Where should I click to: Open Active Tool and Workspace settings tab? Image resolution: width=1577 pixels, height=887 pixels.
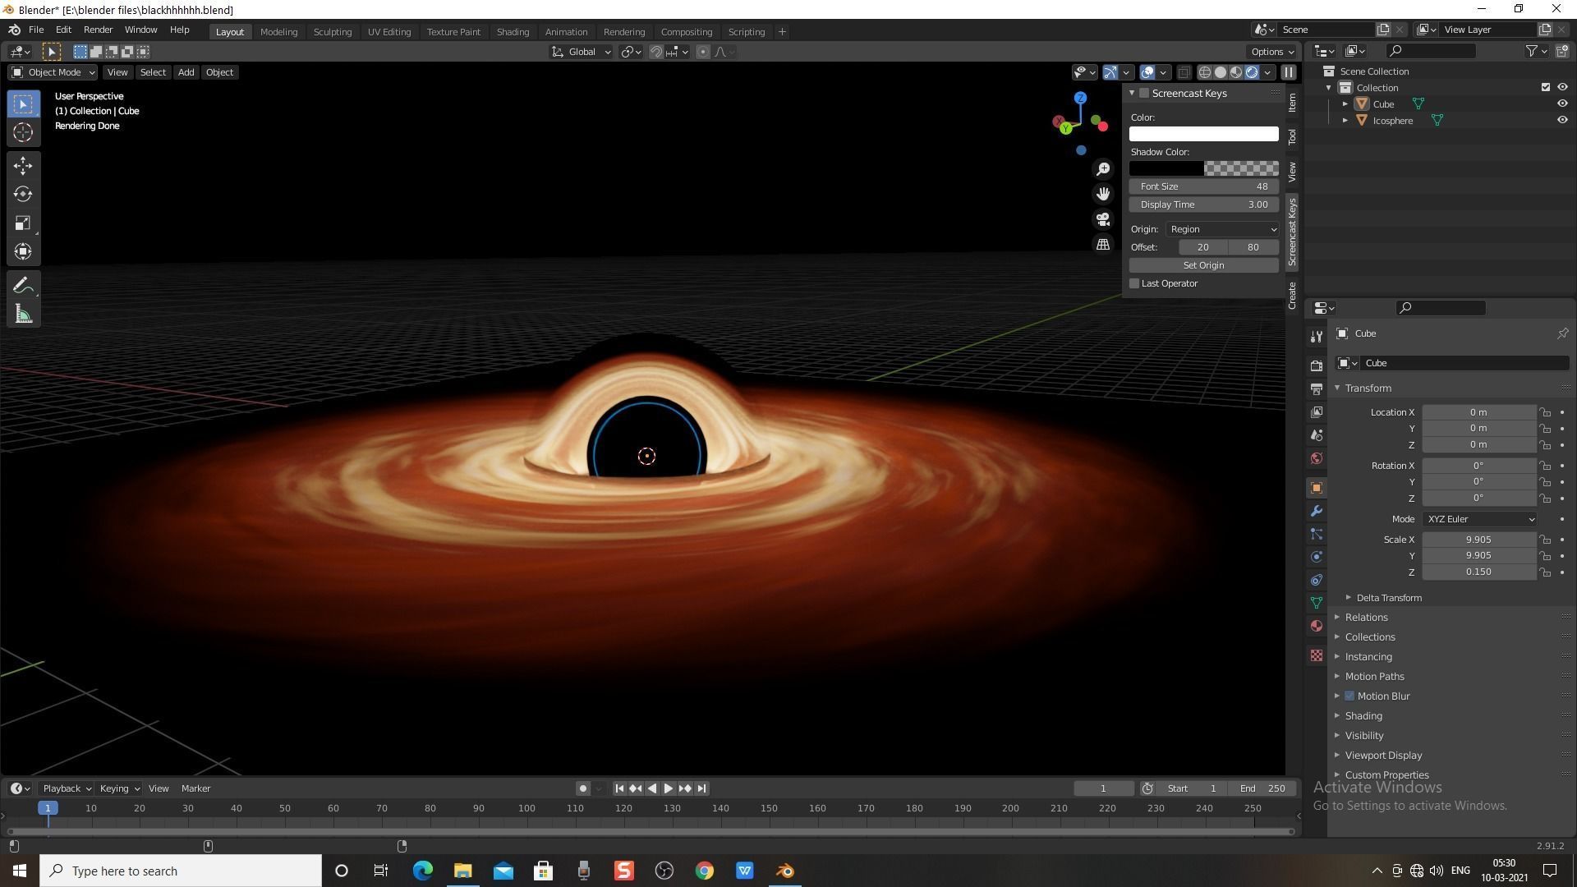pyautogui.click(x=1317, y=337)
